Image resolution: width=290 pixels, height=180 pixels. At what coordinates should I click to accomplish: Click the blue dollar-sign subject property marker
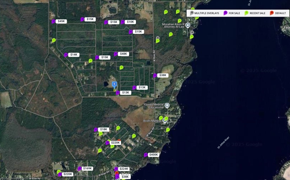(x=114, y=84)
